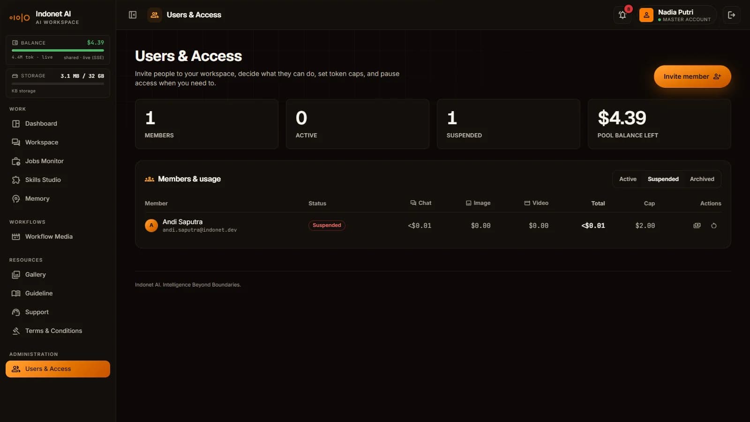Open Memory in the sidebar
This screenshot has height=422, width=750.
pyautogui.click(x=58, y=199)
